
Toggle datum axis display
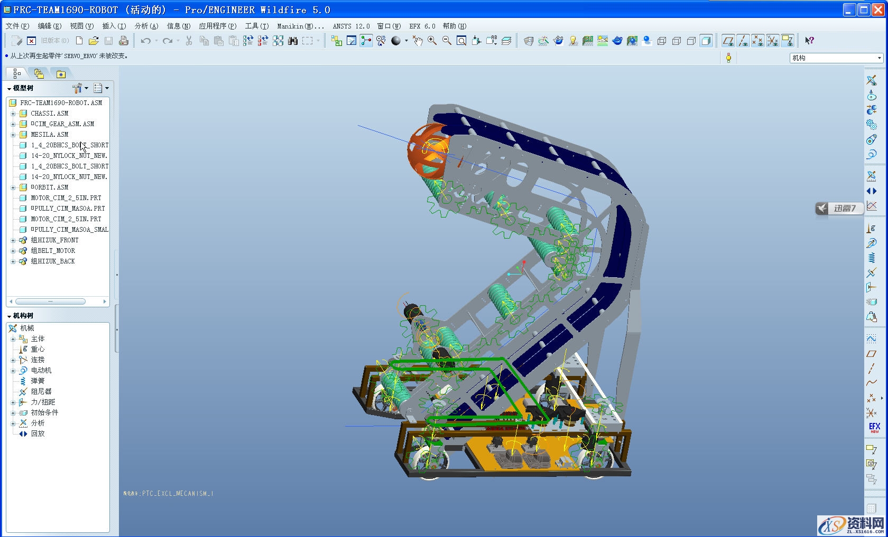[x=743, y=41]
